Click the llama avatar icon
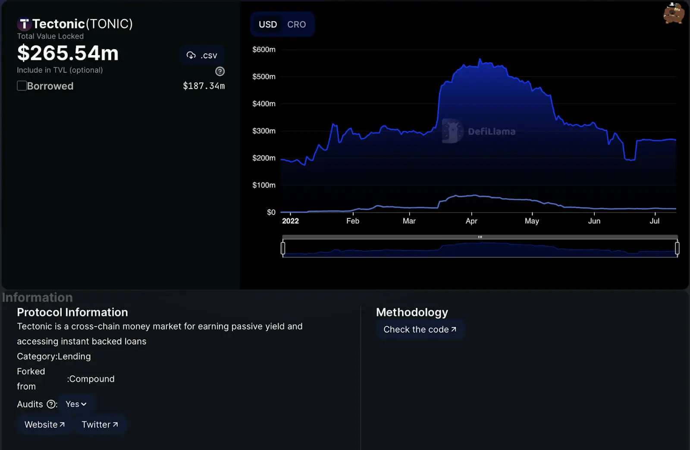The image size is (690, 450). click(x=673, y=13)
